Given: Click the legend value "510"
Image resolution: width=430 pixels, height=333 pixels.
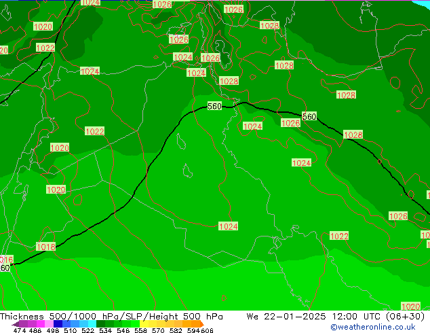Looking at the screenshot, I should [x=71, y=330].
